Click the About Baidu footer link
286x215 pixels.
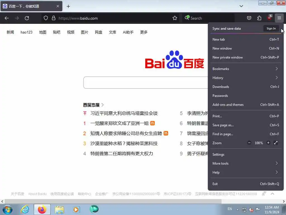coord(37,194)
